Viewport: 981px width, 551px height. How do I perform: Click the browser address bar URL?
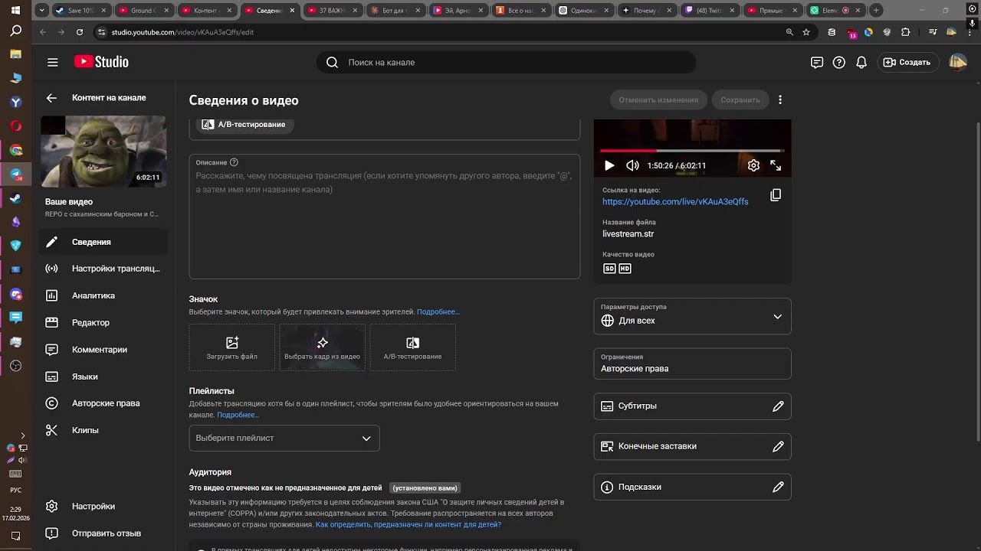tap(182, 32)
